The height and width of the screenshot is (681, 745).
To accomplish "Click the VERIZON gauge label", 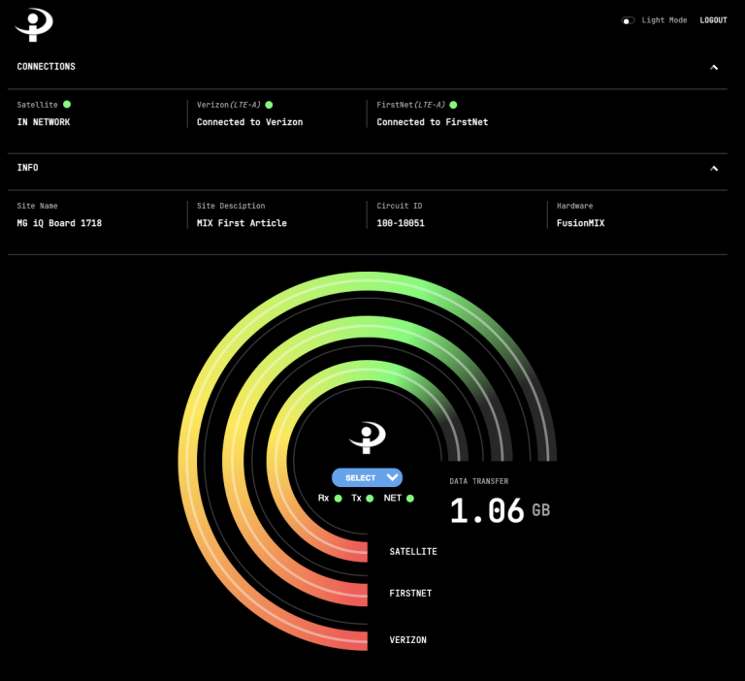I will coord(407,639).
